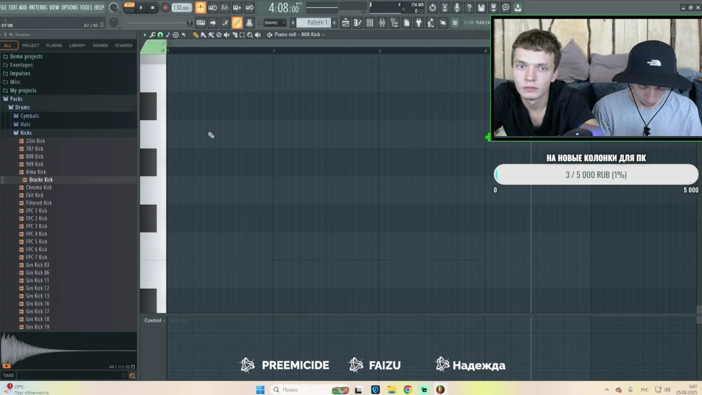Expand the Cymbals folder

click(x=30, y=116)
